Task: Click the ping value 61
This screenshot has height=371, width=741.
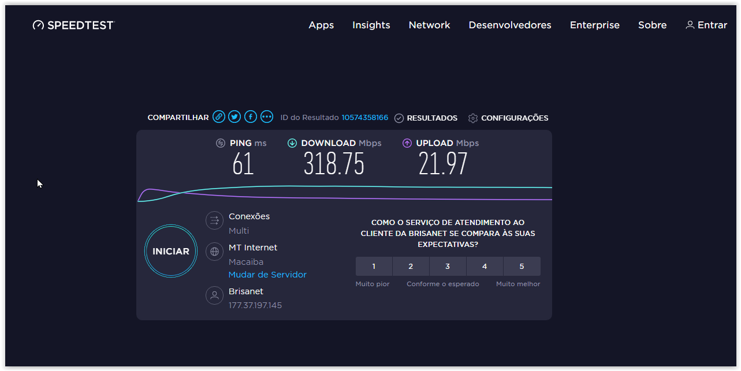Action: (243, 164)
